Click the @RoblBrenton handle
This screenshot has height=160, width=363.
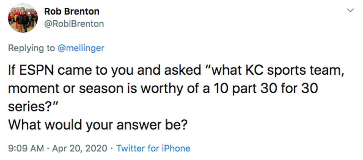(x=74, y=24)
